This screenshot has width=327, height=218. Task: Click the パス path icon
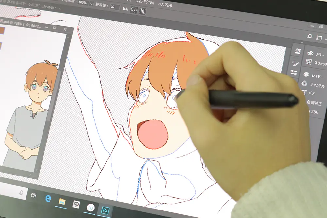[x=304, y=92]
